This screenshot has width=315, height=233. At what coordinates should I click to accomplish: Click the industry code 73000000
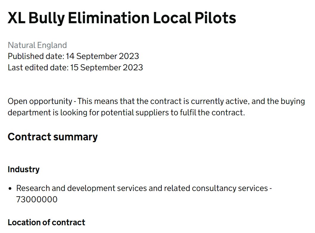tap(37, 200)
